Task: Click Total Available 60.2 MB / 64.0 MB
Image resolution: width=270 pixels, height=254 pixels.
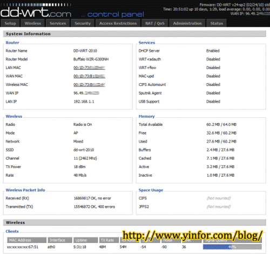Action: pos(221,124)
